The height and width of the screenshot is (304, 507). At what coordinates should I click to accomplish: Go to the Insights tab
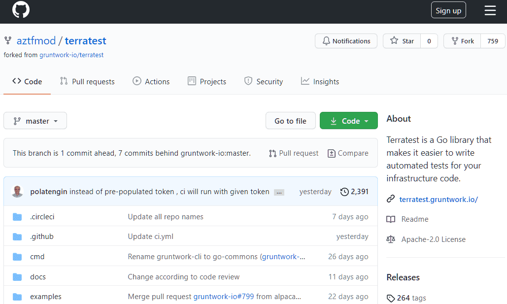320,82
